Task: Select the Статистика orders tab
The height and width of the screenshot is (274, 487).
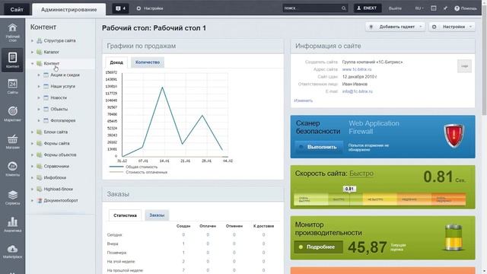Action: (x=125, y=215)
